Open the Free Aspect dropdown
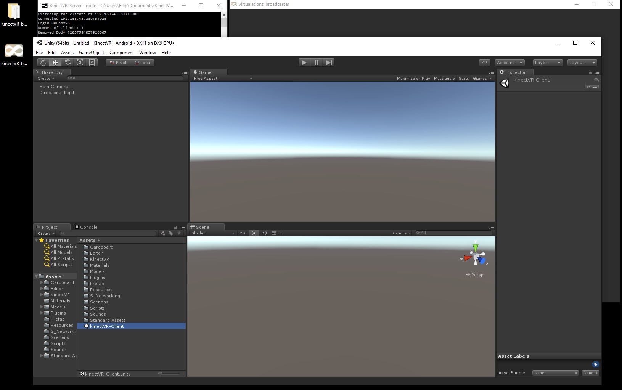622x390 pixels. click(223, 79)
